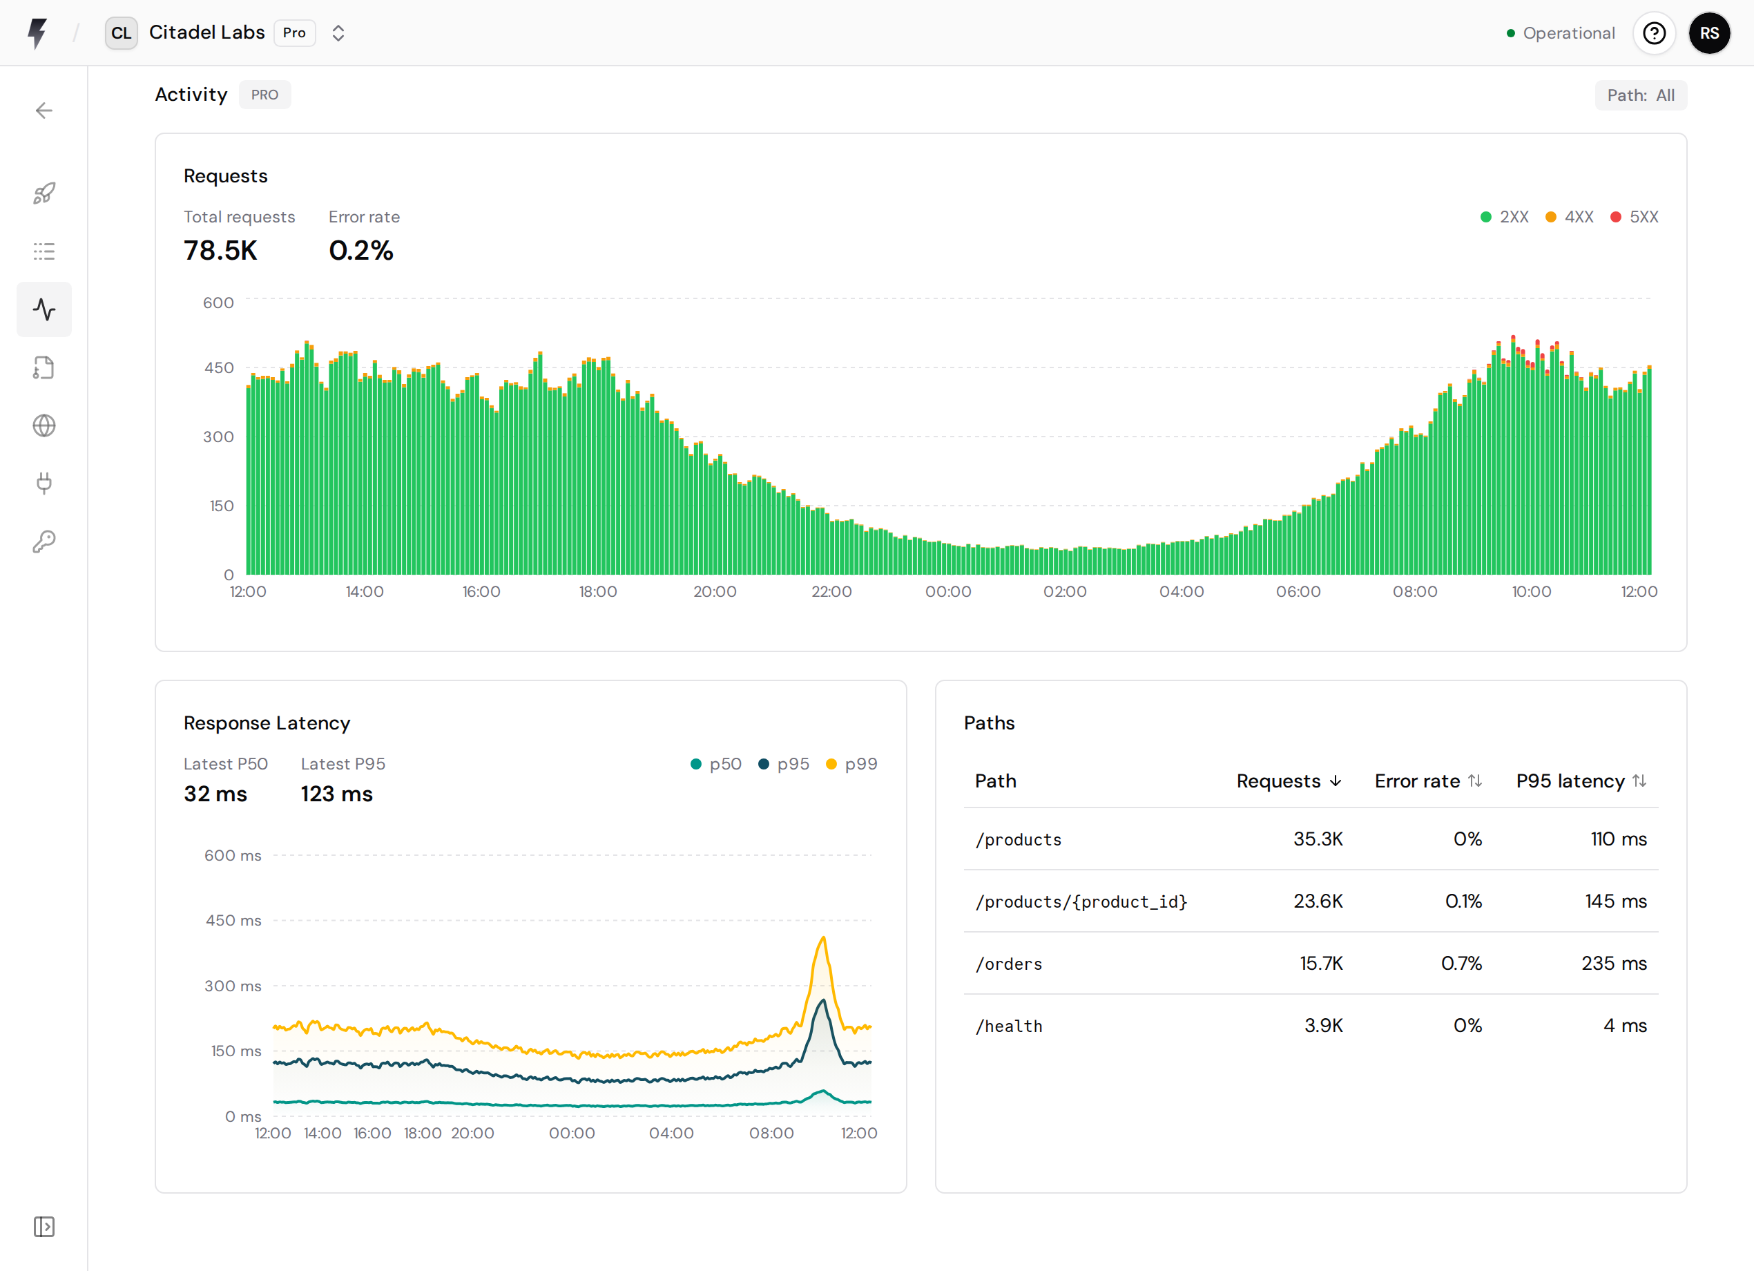Toggle the 4XX legend series
Screen dimensions: 1754x1271
1569,218
